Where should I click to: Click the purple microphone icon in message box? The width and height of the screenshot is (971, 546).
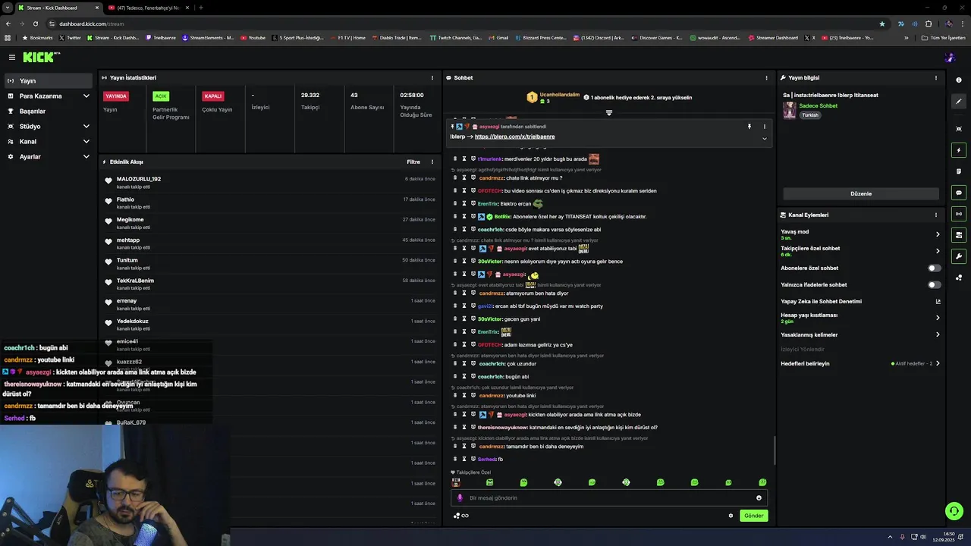(460, 498)
